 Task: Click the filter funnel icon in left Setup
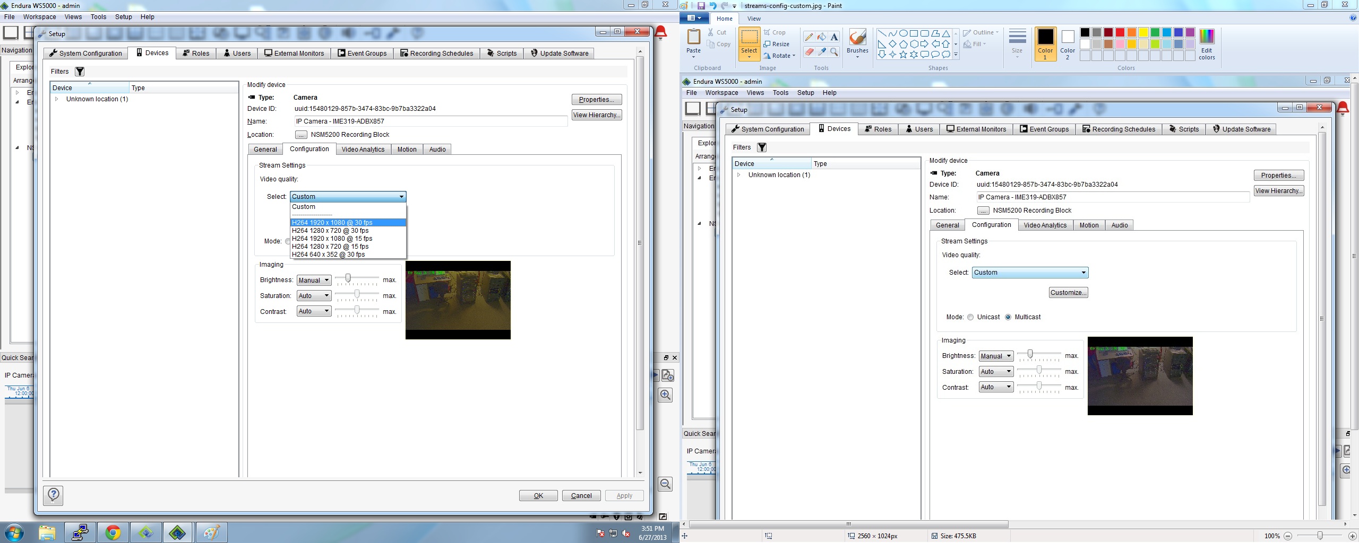80,72
